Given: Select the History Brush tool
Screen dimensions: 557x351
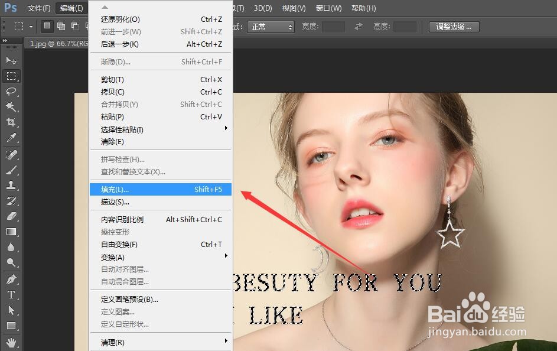Looking at the screenshot, I should 11,201.
